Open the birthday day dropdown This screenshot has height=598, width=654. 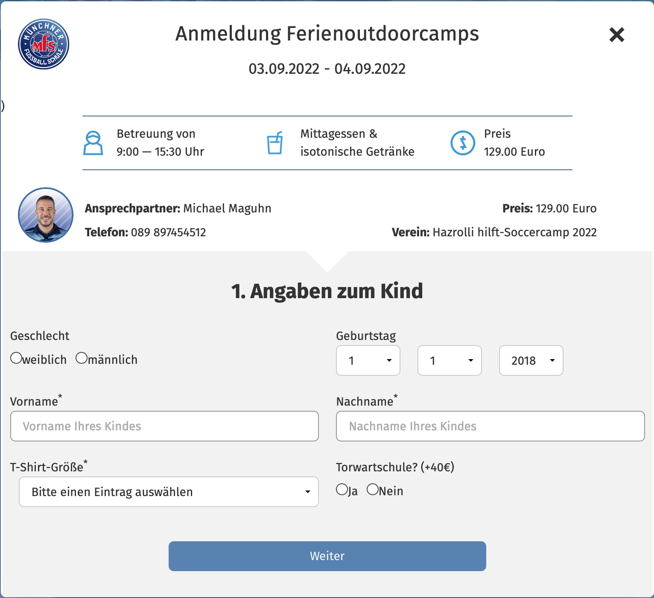coord(368,360)
